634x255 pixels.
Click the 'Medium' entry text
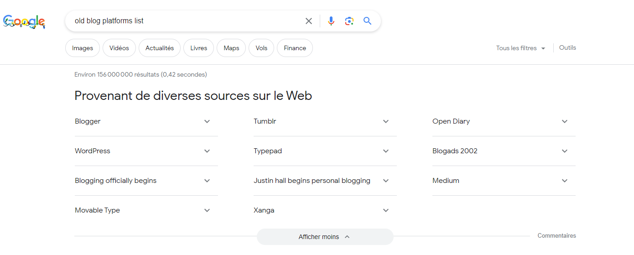coord(446,181)
